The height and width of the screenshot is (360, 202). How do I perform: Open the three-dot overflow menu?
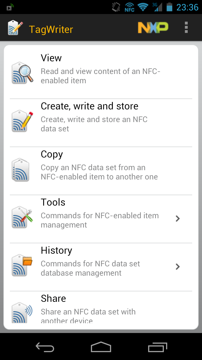point(186,28)
